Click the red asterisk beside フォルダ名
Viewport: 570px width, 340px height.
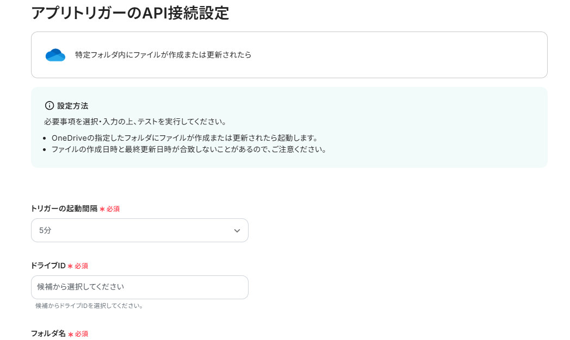pos(70,334)
